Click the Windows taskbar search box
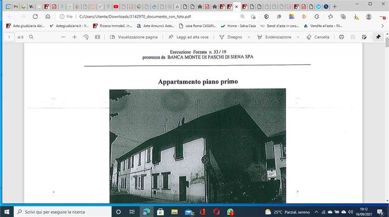The height and width of the screenshot is (217, 389). (x=62, y=212)
